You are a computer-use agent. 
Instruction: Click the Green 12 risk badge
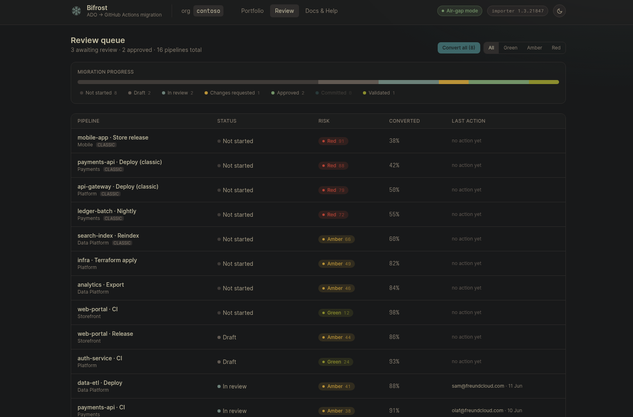coord(336,313)
